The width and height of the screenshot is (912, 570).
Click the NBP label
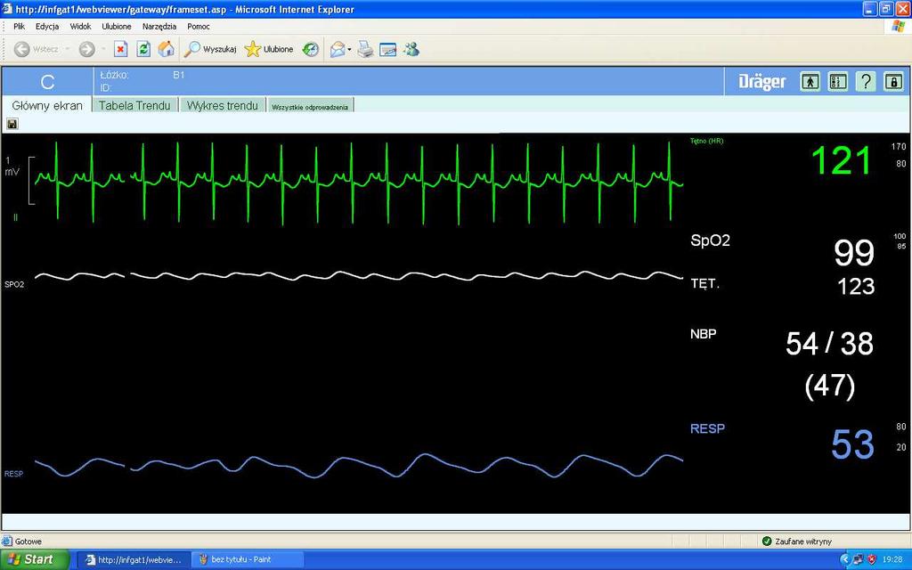coord(704,334)
